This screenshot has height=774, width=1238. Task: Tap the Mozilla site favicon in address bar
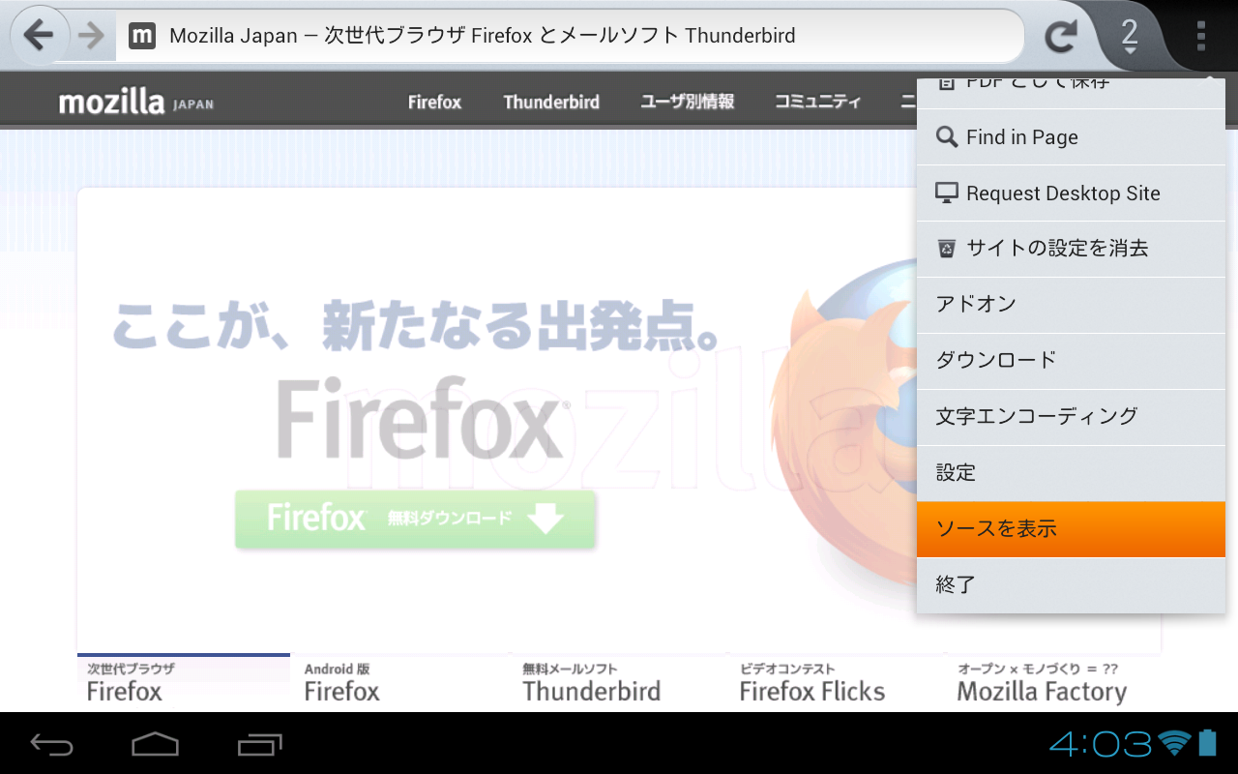click(x=142, y=36)
